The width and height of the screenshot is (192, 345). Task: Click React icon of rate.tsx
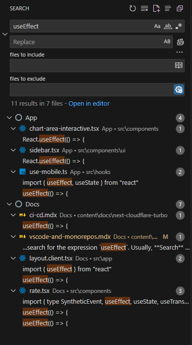click(x=23, y=291)
